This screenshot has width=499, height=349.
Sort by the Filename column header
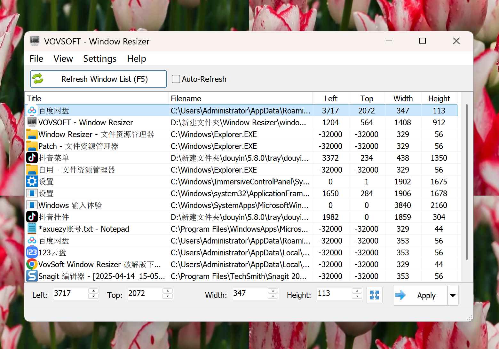(241, 98)
